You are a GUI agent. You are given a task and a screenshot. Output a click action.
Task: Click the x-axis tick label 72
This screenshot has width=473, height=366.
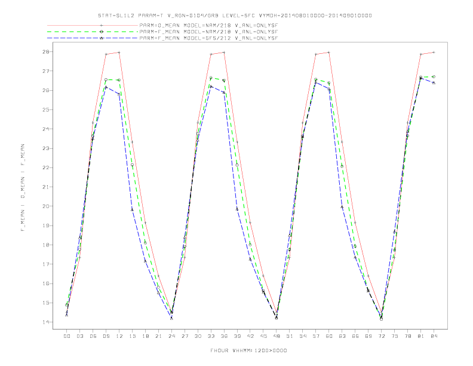382,336
